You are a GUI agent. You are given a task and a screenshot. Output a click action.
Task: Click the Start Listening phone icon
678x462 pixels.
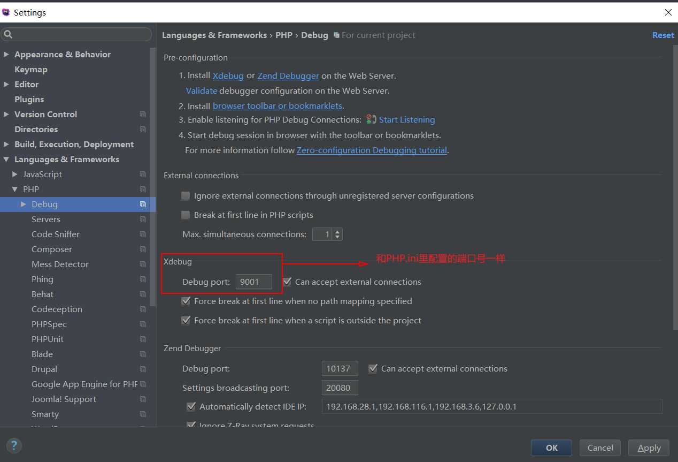click(371, 119)
